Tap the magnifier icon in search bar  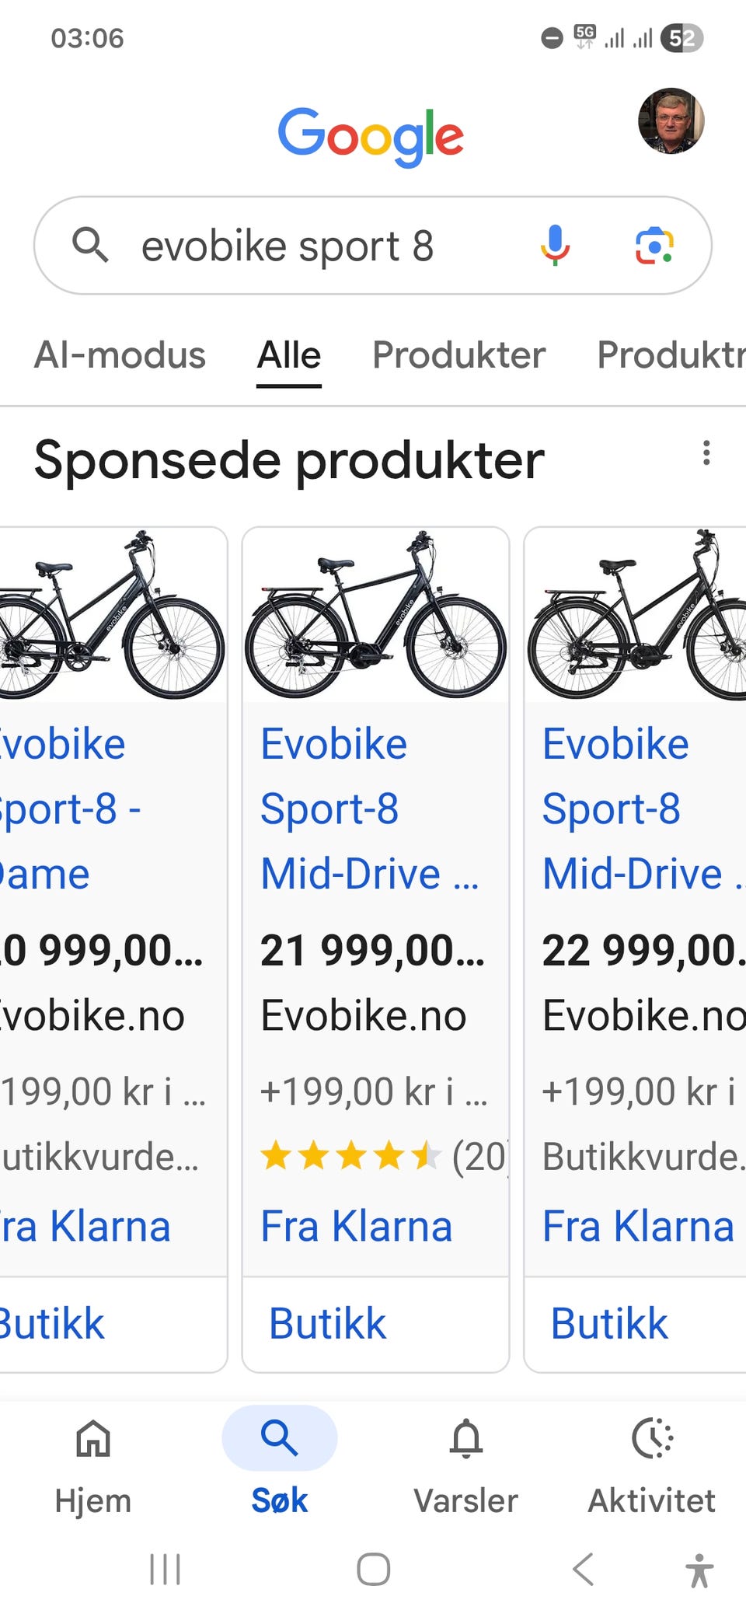[90, 246]
